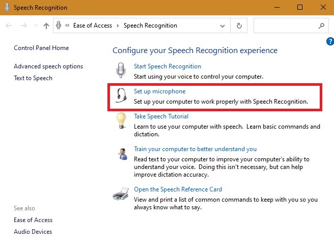
Task: Click the 'See also' label
Action: tap(24, 208)
